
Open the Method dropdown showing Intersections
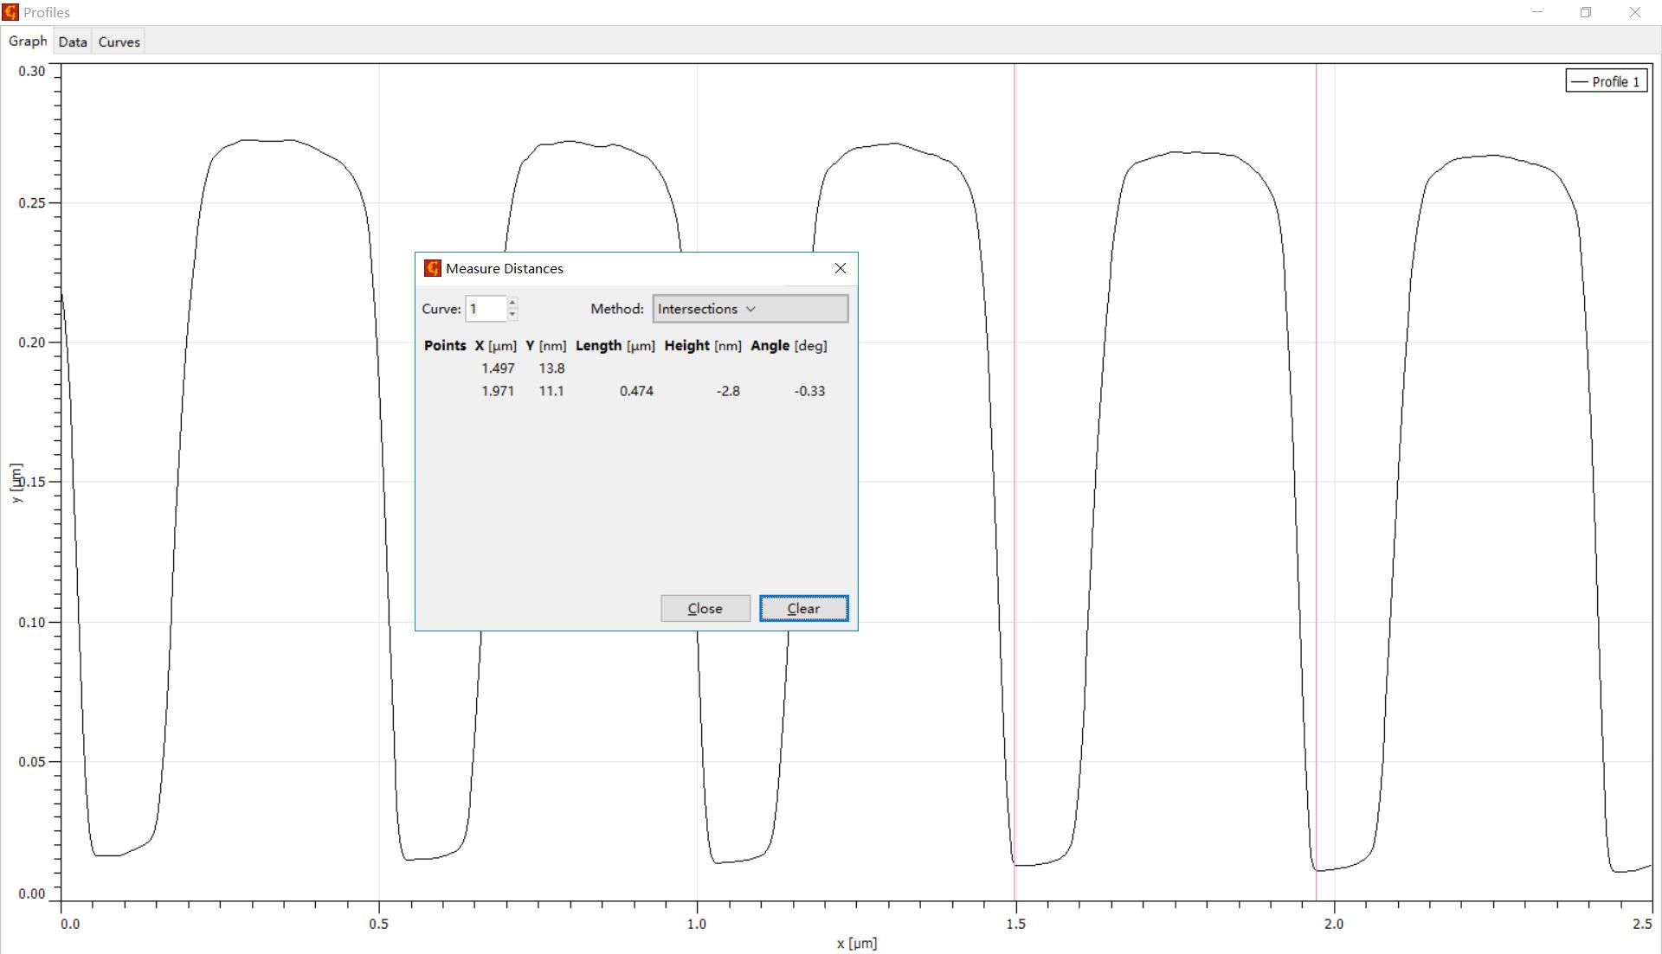[750, 309]
